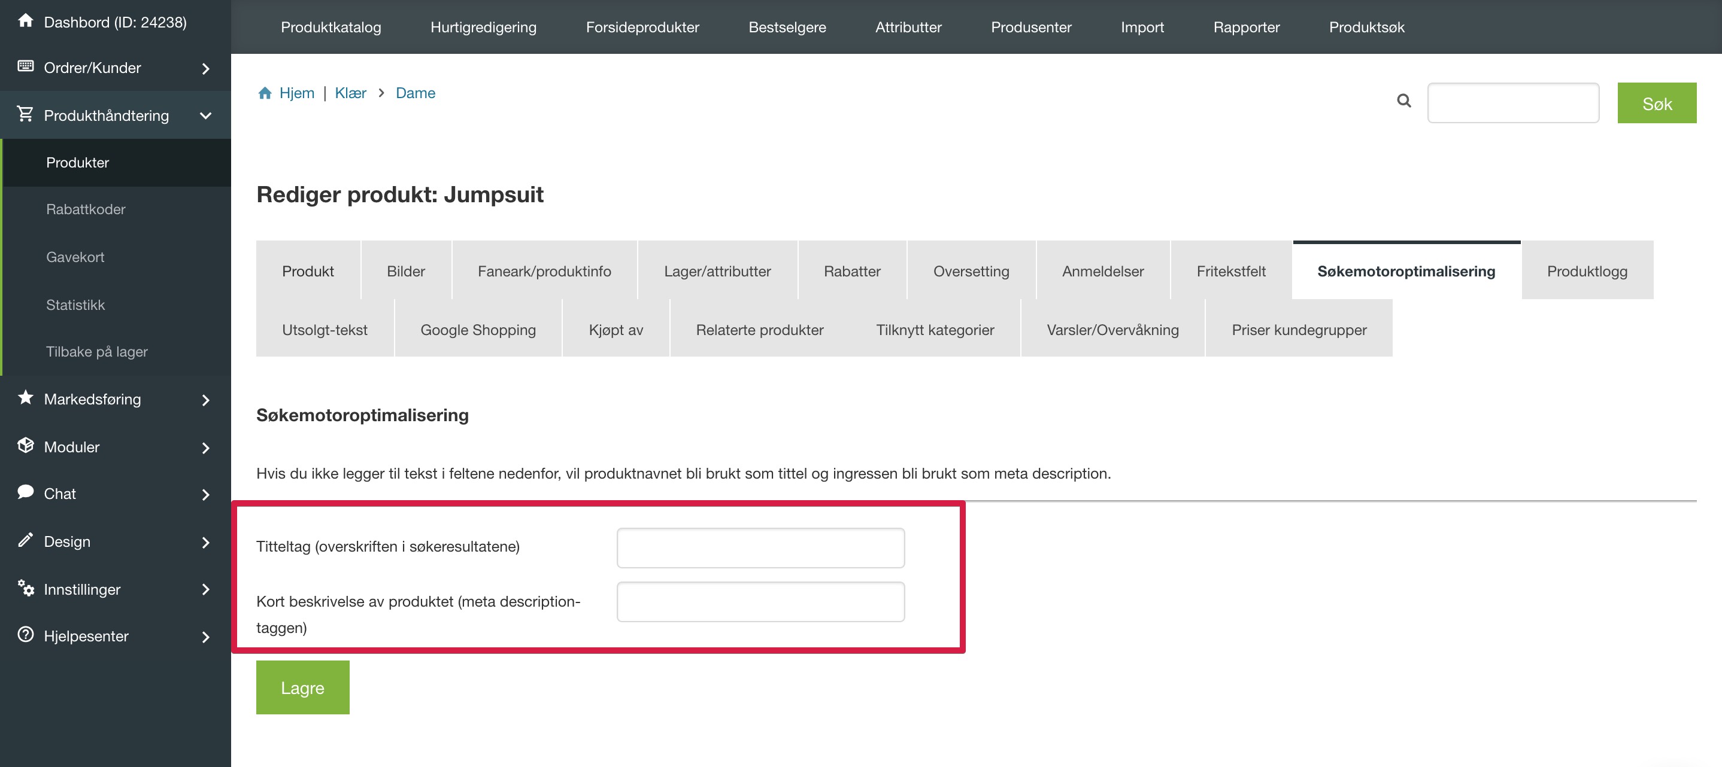Click the Markedsføring star icon
The height and width of the screenshot is (767, 1722).
click(25, 397)
